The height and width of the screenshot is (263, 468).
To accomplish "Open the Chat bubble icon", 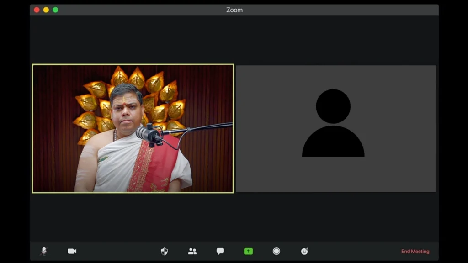I will coord(220,251).
